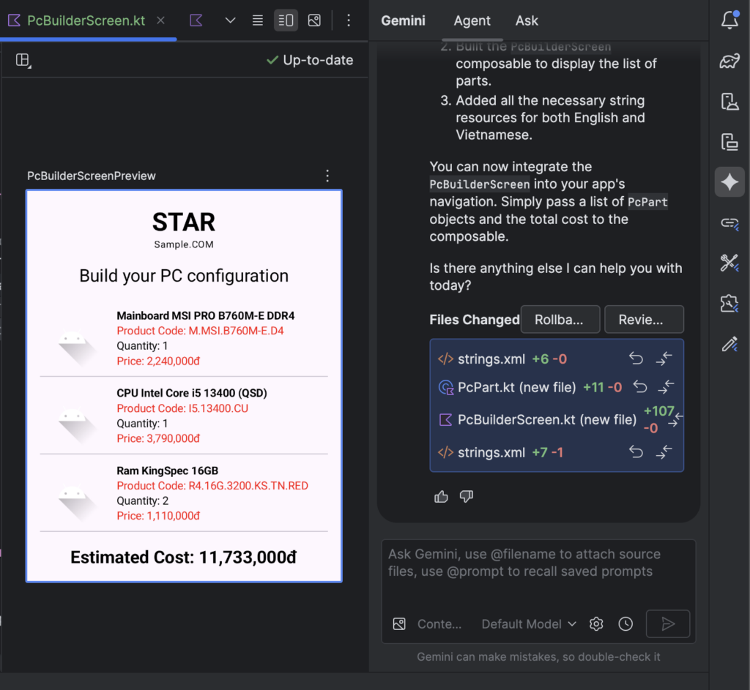Screen dimensions: 750x690
Task: Switch to the Agent tab
Action: pyautogui.click(x=472, y=20)
